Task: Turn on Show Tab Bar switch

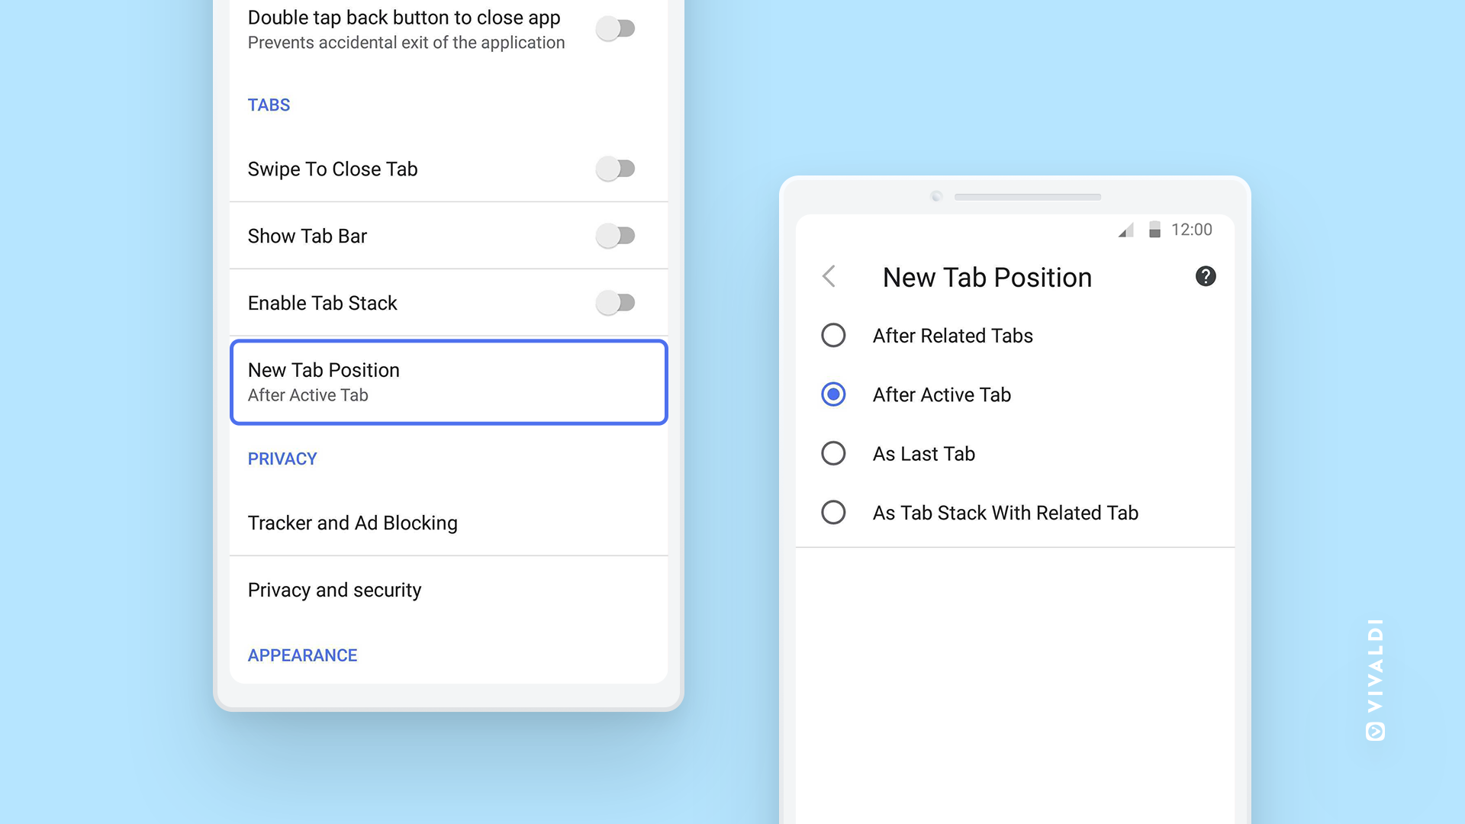Action: pos(616,236)
